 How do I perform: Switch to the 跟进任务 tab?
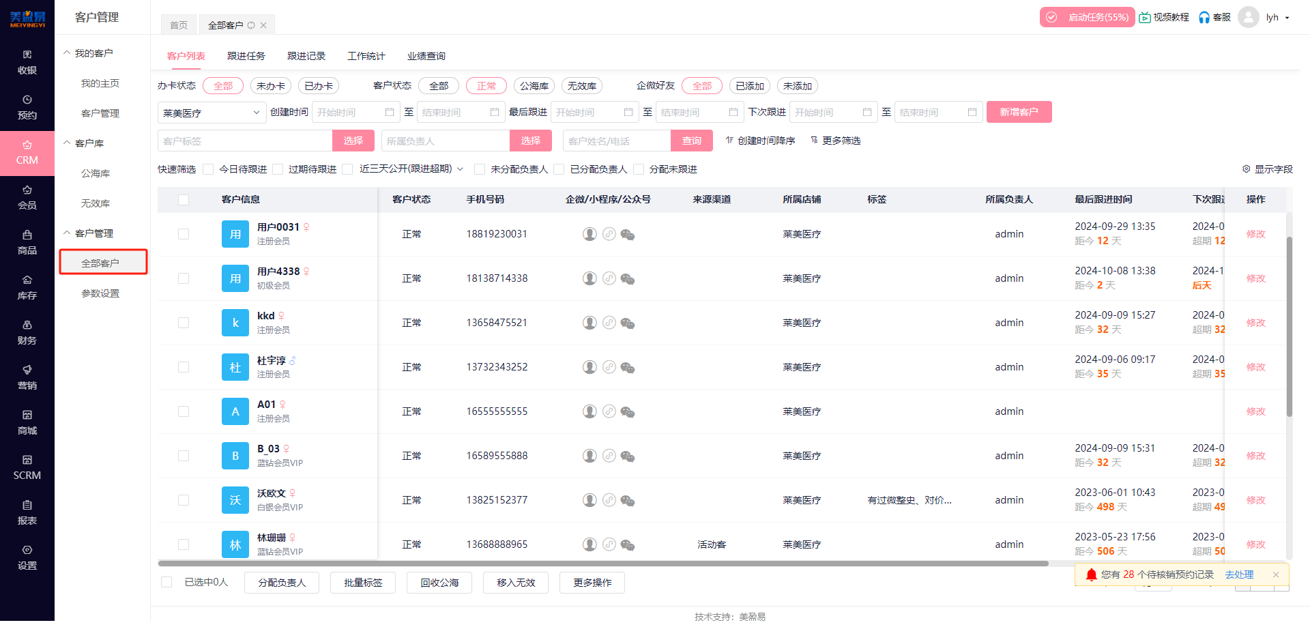click(x=246, y=55)
